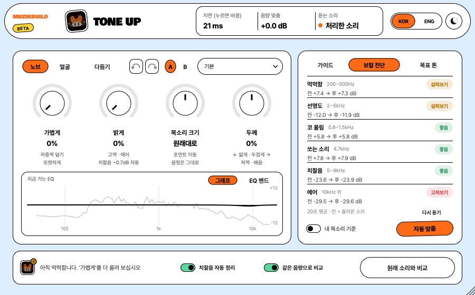Click the 전 -29.5 → 후 -29.6 dB reading

(335, 201)
